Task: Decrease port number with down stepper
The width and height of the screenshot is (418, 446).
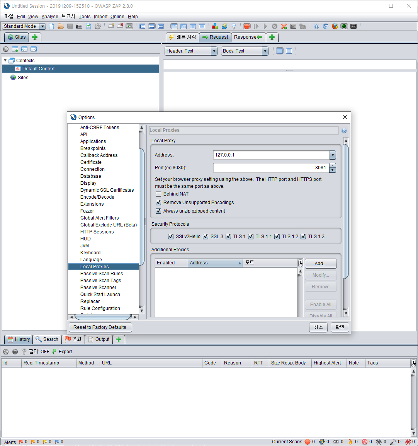Action: 333,170
